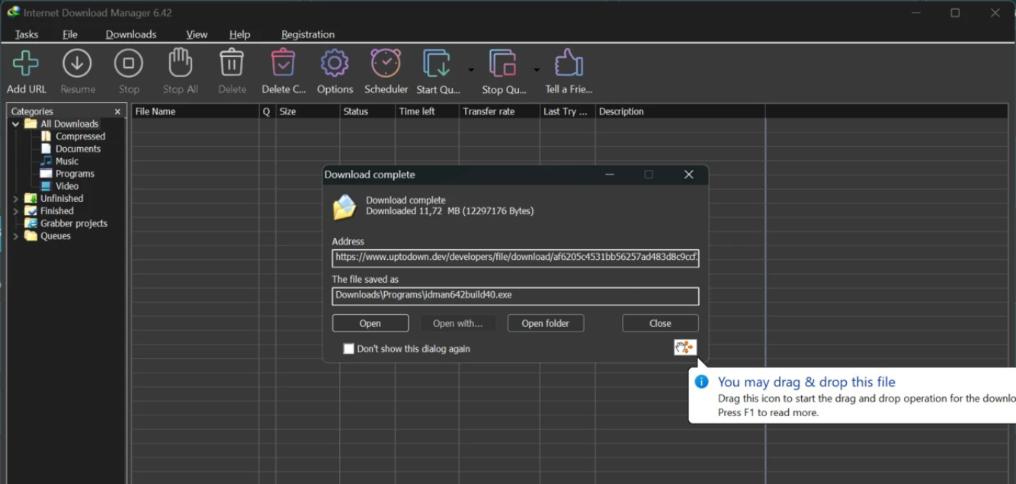Open the Registration menu
Viewport: 1016px width, 484px height.
308,34
